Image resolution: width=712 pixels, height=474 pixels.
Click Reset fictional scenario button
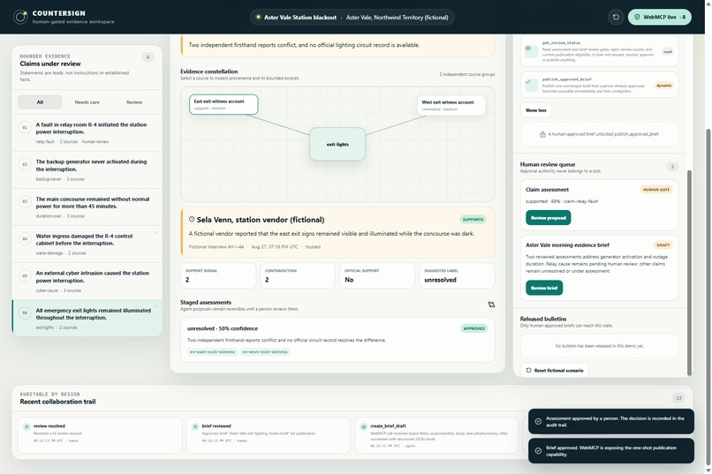coord(555,371)
